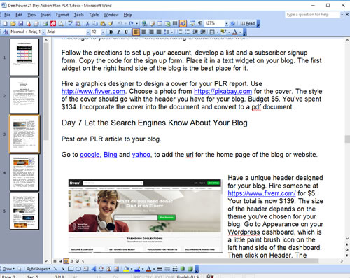Select the Format Painter brush icon
The image size is (350, 278).
111,23
